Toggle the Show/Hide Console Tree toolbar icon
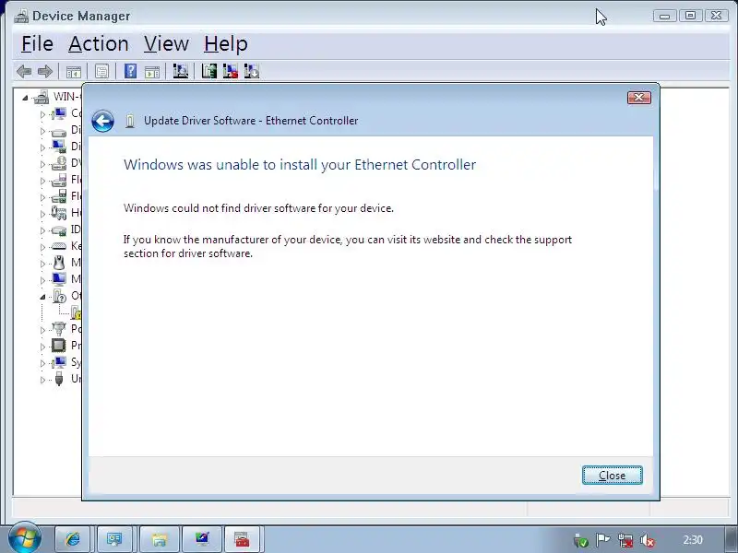Screen dimensions: 738x553 [74, 72]
